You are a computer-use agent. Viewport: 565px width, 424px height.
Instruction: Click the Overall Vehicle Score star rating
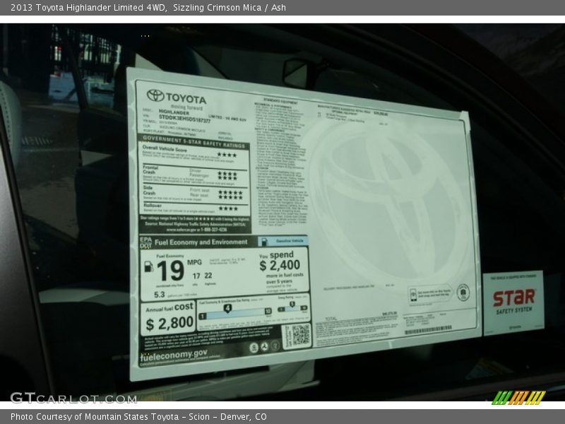[x=227, y=155]
